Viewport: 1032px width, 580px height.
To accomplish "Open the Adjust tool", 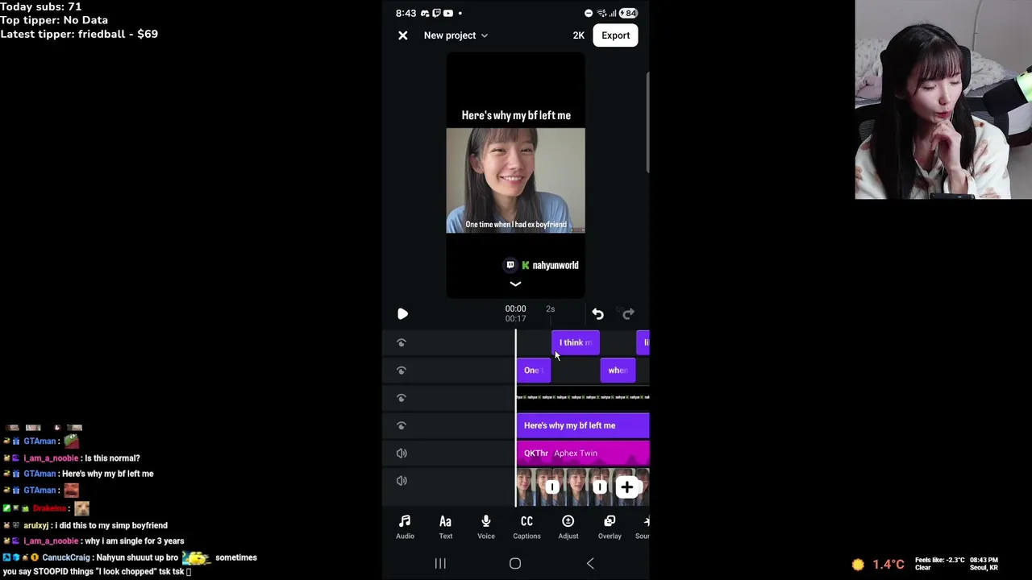I will click(568, 527).
